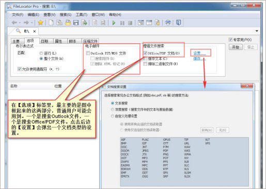Sort results by 名称 column header
Image resolution: width=266 pixels, height=189 pixels.
pos(14,86)
